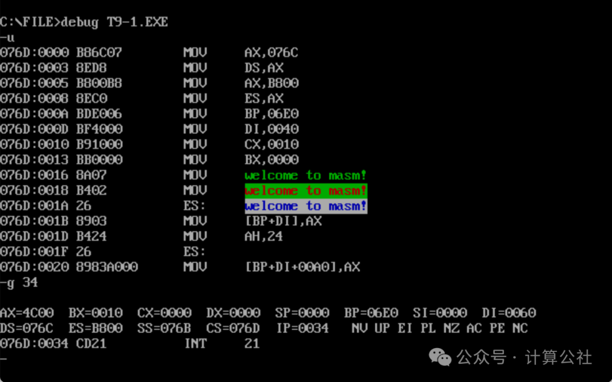Click register value DI=0060
Image resolution: width=612 pixels, height=382 pixels.
(x=508, y=313)
